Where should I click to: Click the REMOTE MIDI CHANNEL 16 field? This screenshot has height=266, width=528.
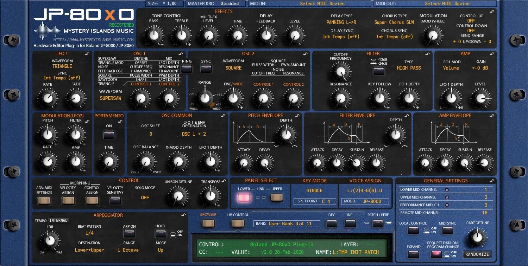[x=446, y=213]
